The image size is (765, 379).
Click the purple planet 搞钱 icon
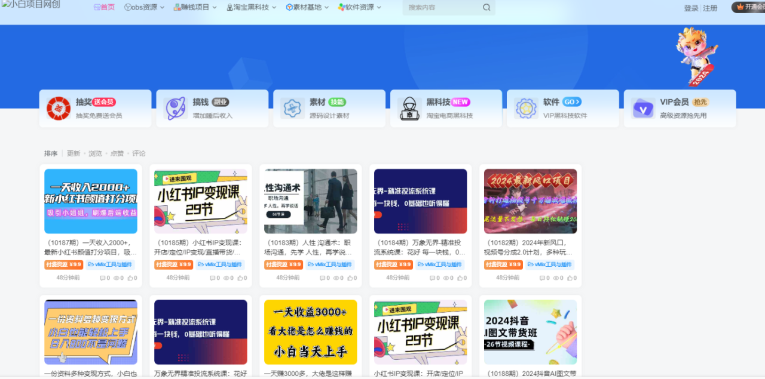[175, 108]
